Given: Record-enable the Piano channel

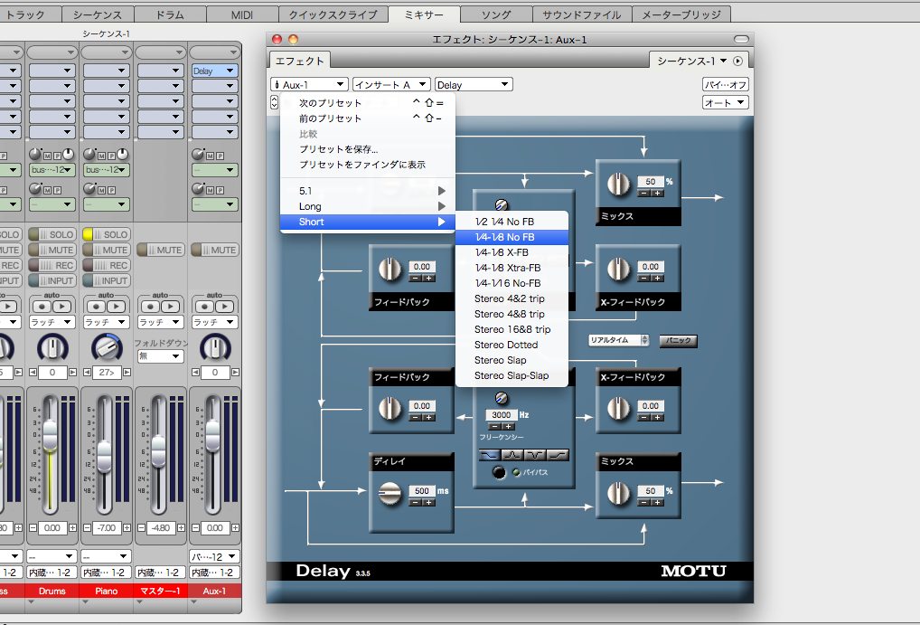Looking at the screenshot, I should point(106,266).
